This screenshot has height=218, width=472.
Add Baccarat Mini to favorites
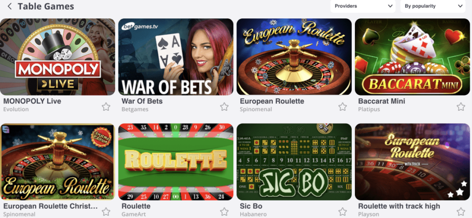click(460, 107)
